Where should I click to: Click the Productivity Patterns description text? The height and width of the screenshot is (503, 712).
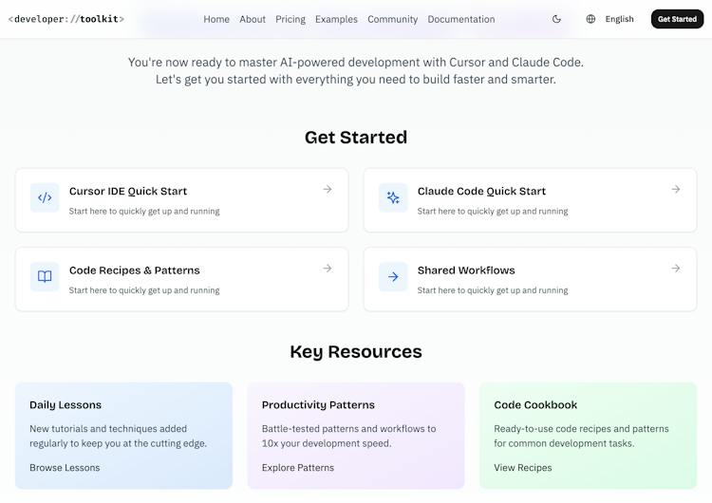point(348,436)
